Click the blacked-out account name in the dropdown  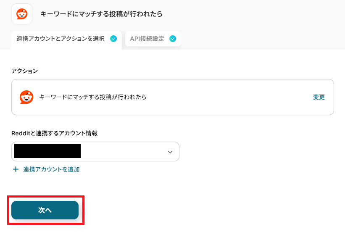click(x=47, y=151)
